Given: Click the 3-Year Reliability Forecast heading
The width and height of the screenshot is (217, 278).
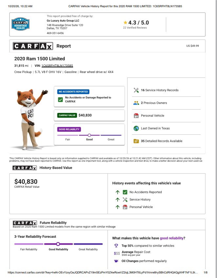Looking at the screenshot, I should (35, 236).
